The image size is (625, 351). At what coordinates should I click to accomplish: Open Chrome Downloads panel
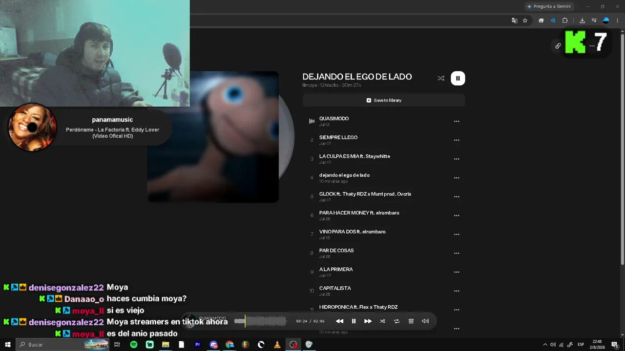coord(582,20)
